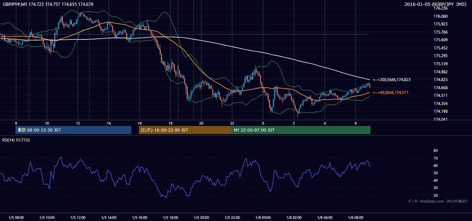The width and height of the screenshot is (472, 221).
Task: Click hour label 18 under price chart
Action: [x=170, y=123]
